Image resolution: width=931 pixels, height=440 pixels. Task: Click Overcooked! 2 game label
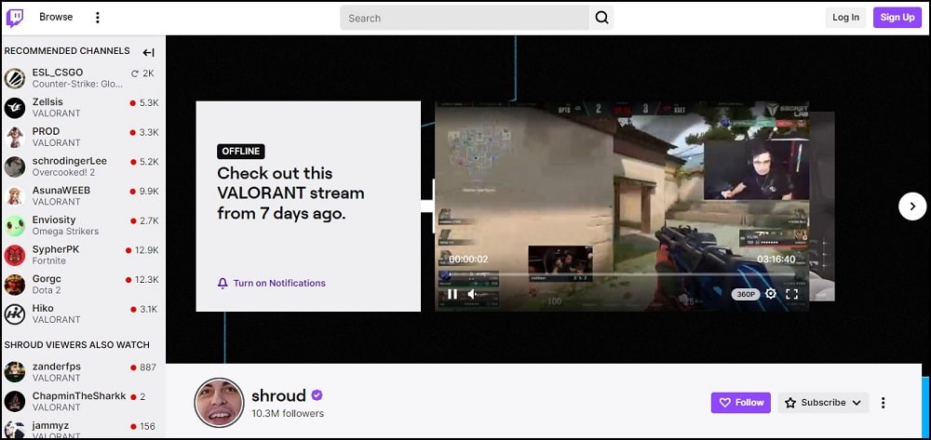(63, 173)
